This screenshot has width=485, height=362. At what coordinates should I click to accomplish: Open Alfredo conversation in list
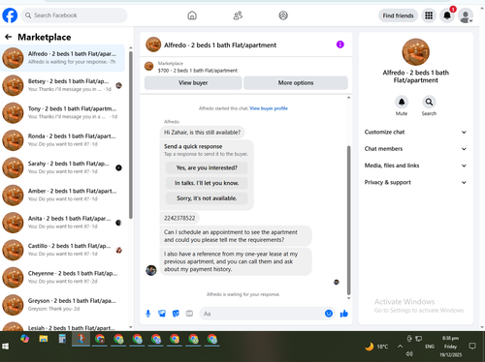[x=62, y=58]
